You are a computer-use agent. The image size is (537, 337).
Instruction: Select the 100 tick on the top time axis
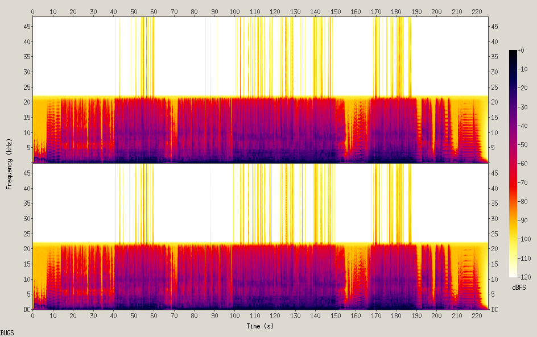234,11
